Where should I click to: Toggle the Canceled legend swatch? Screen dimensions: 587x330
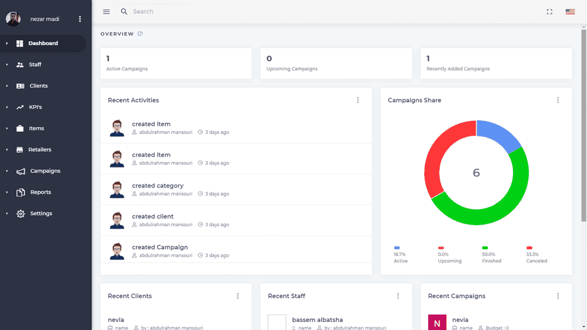click(x=529, y=247)
